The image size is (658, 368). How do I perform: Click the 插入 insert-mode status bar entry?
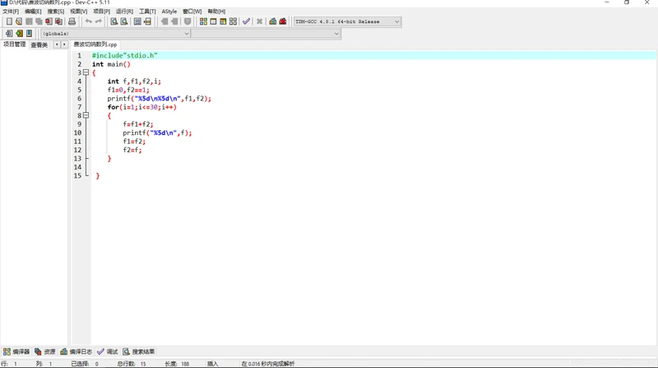213,364
